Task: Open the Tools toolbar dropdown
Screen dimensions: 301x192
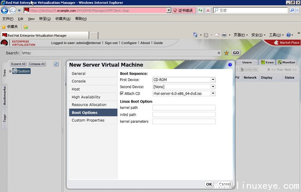Action: (276, 35)
